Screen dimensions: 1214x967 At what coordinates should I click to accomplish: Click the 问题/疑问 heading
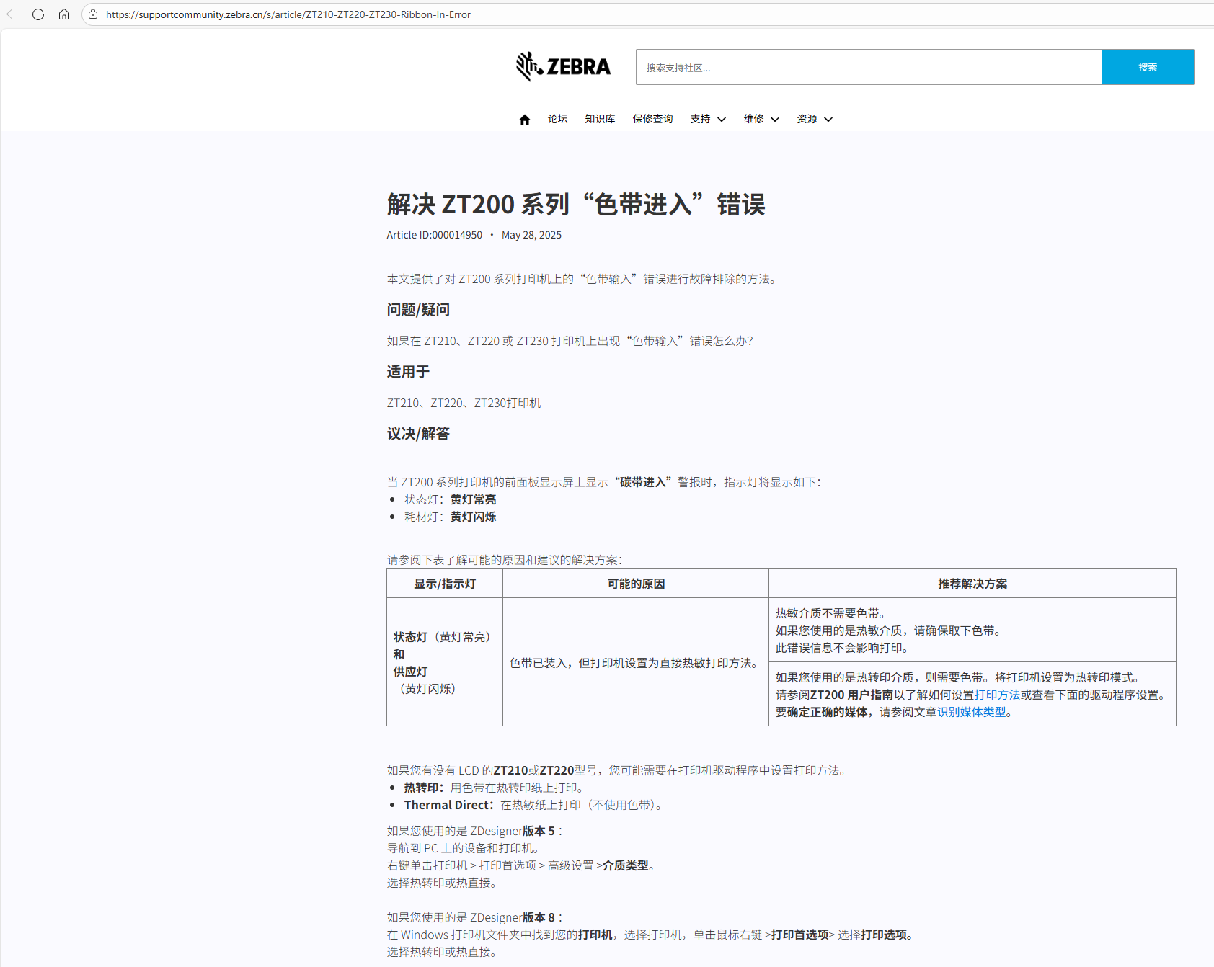click(418, 310)
